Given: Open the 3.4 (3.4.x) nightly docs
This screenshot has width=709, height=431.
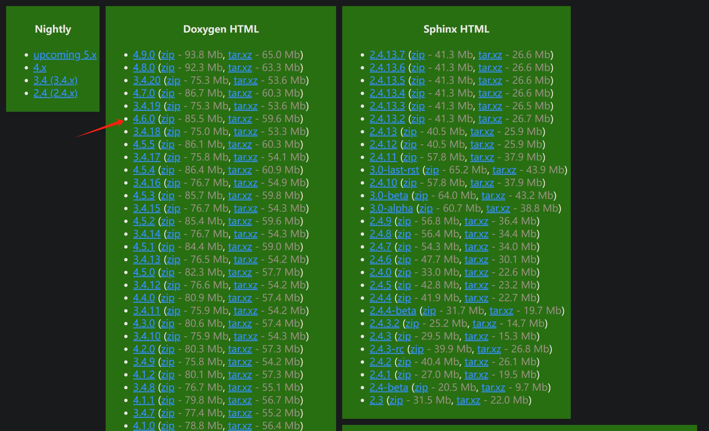Looking at the screenshot, I should 55,80.
